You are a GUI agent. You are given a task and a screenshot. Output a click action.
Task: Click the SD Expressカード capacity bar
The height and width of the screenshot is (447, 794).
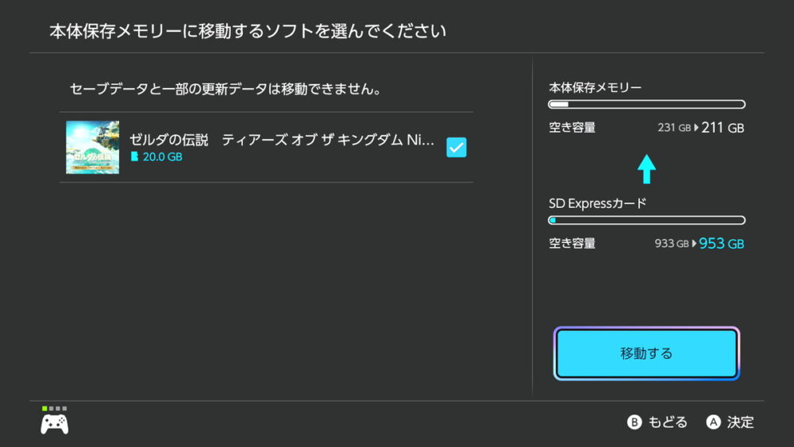(x=646, y=220)
